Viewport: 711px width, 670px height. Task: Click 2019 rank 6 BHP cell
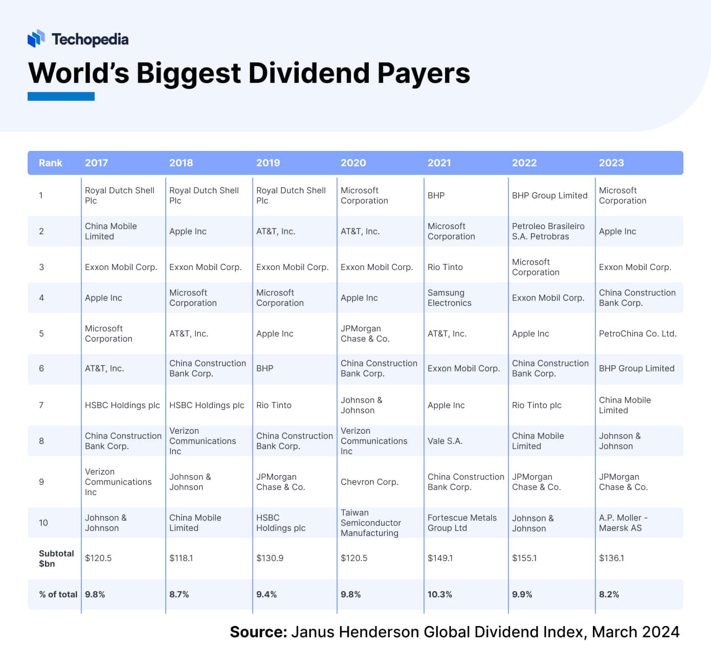click(x=265, y=368)
